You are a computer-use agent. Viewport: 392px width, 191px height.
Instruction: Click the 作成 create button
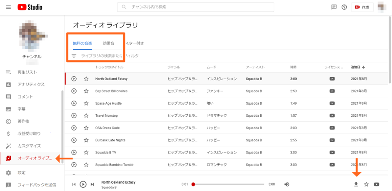(x=362, y=7)
